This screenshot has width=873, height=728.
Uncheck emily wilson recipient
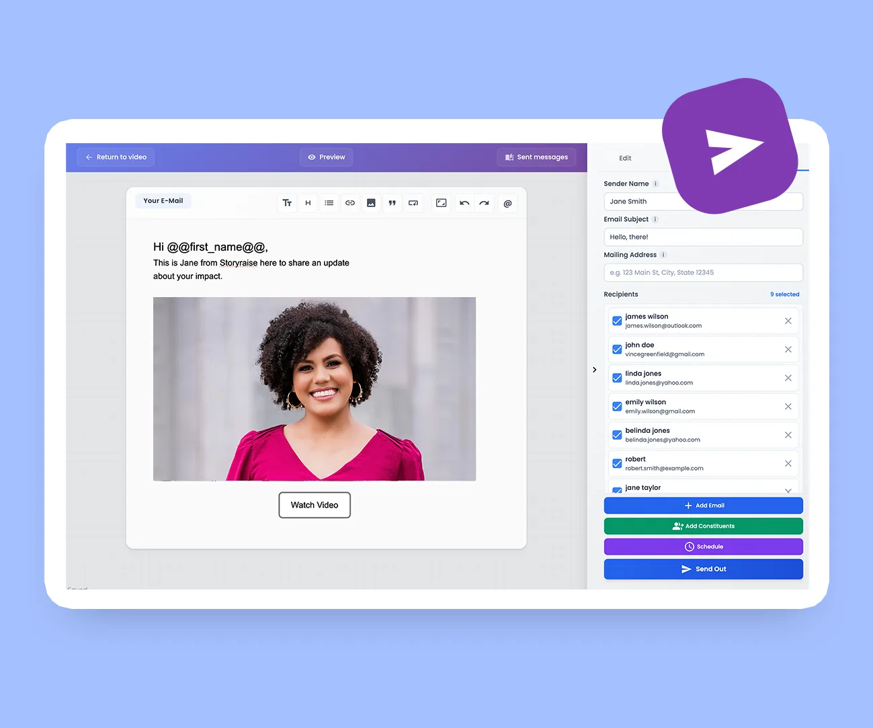click(x=617, y=407)
